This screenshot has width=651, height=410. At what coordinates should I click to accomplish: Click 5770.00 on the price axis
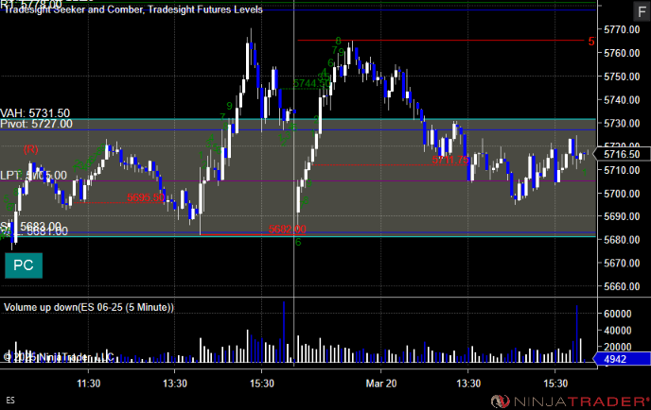pyautogui.click(x=622, y=29)
